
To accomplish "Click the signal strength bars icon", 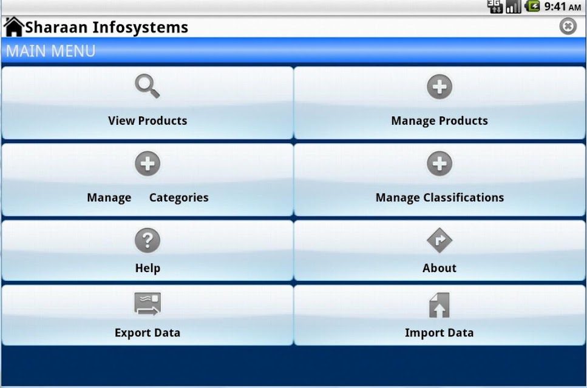I will [x=514, y=6].
